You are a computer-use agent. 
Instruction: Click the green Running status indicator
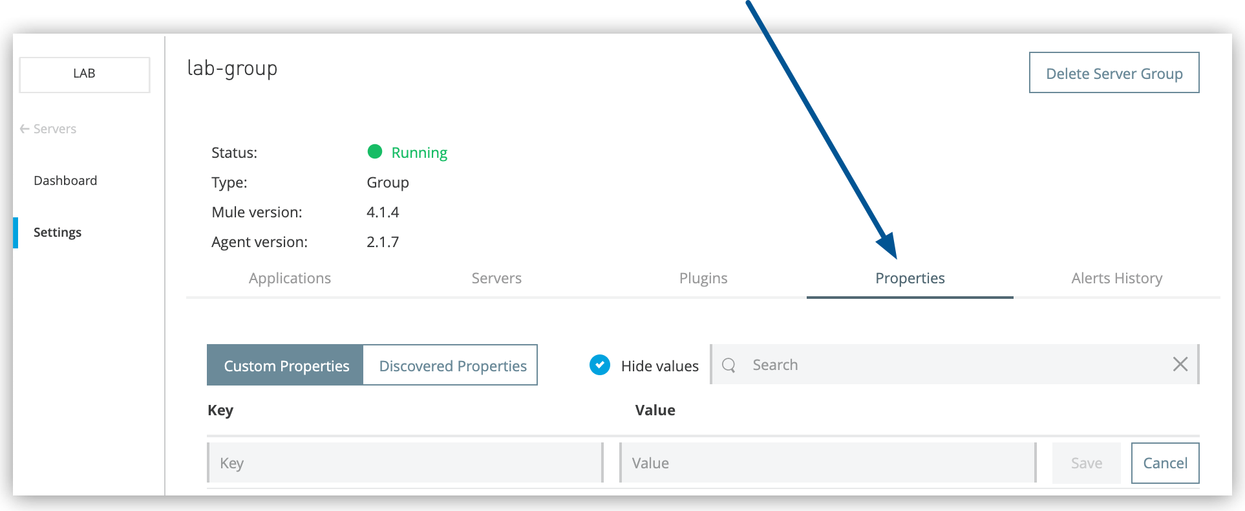click(376, 152)
